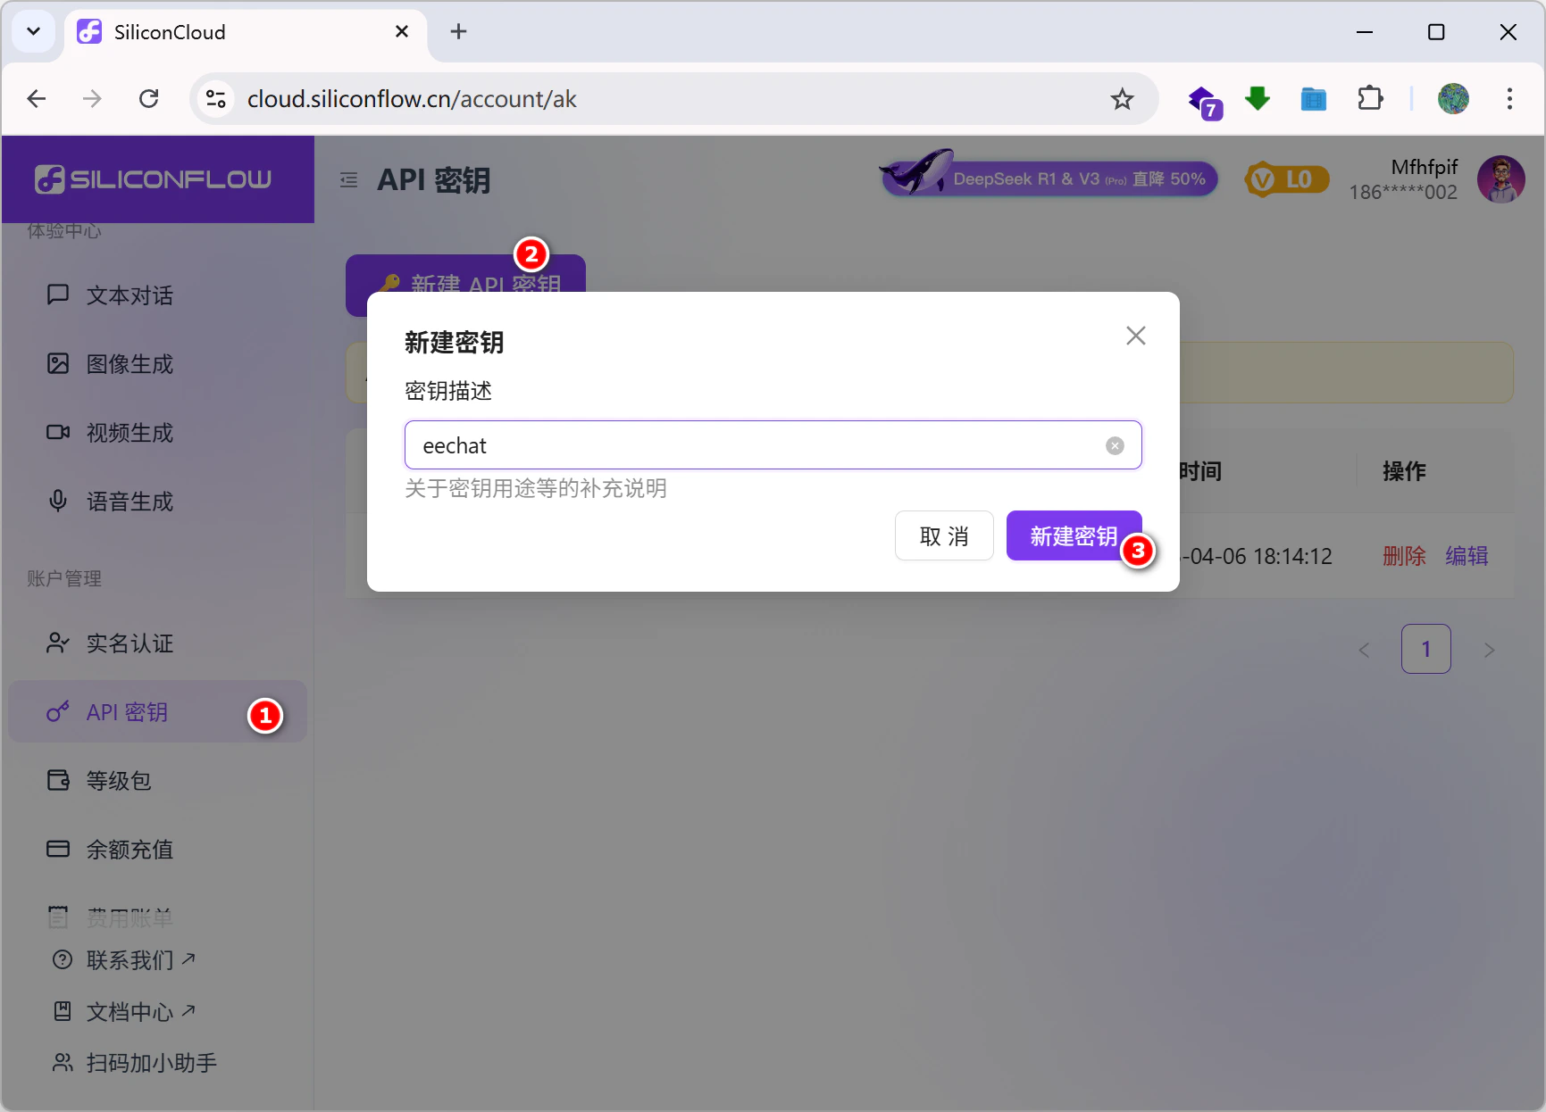The image size is (1546, 1112).
Task: Go to 视频生成 in the sidebar
Action: (x=157, y=433)
